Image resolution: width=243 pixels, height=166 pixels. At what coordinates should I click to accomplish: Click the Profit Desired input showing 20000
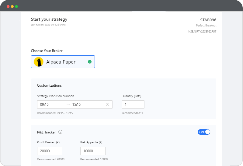[50, 151]
